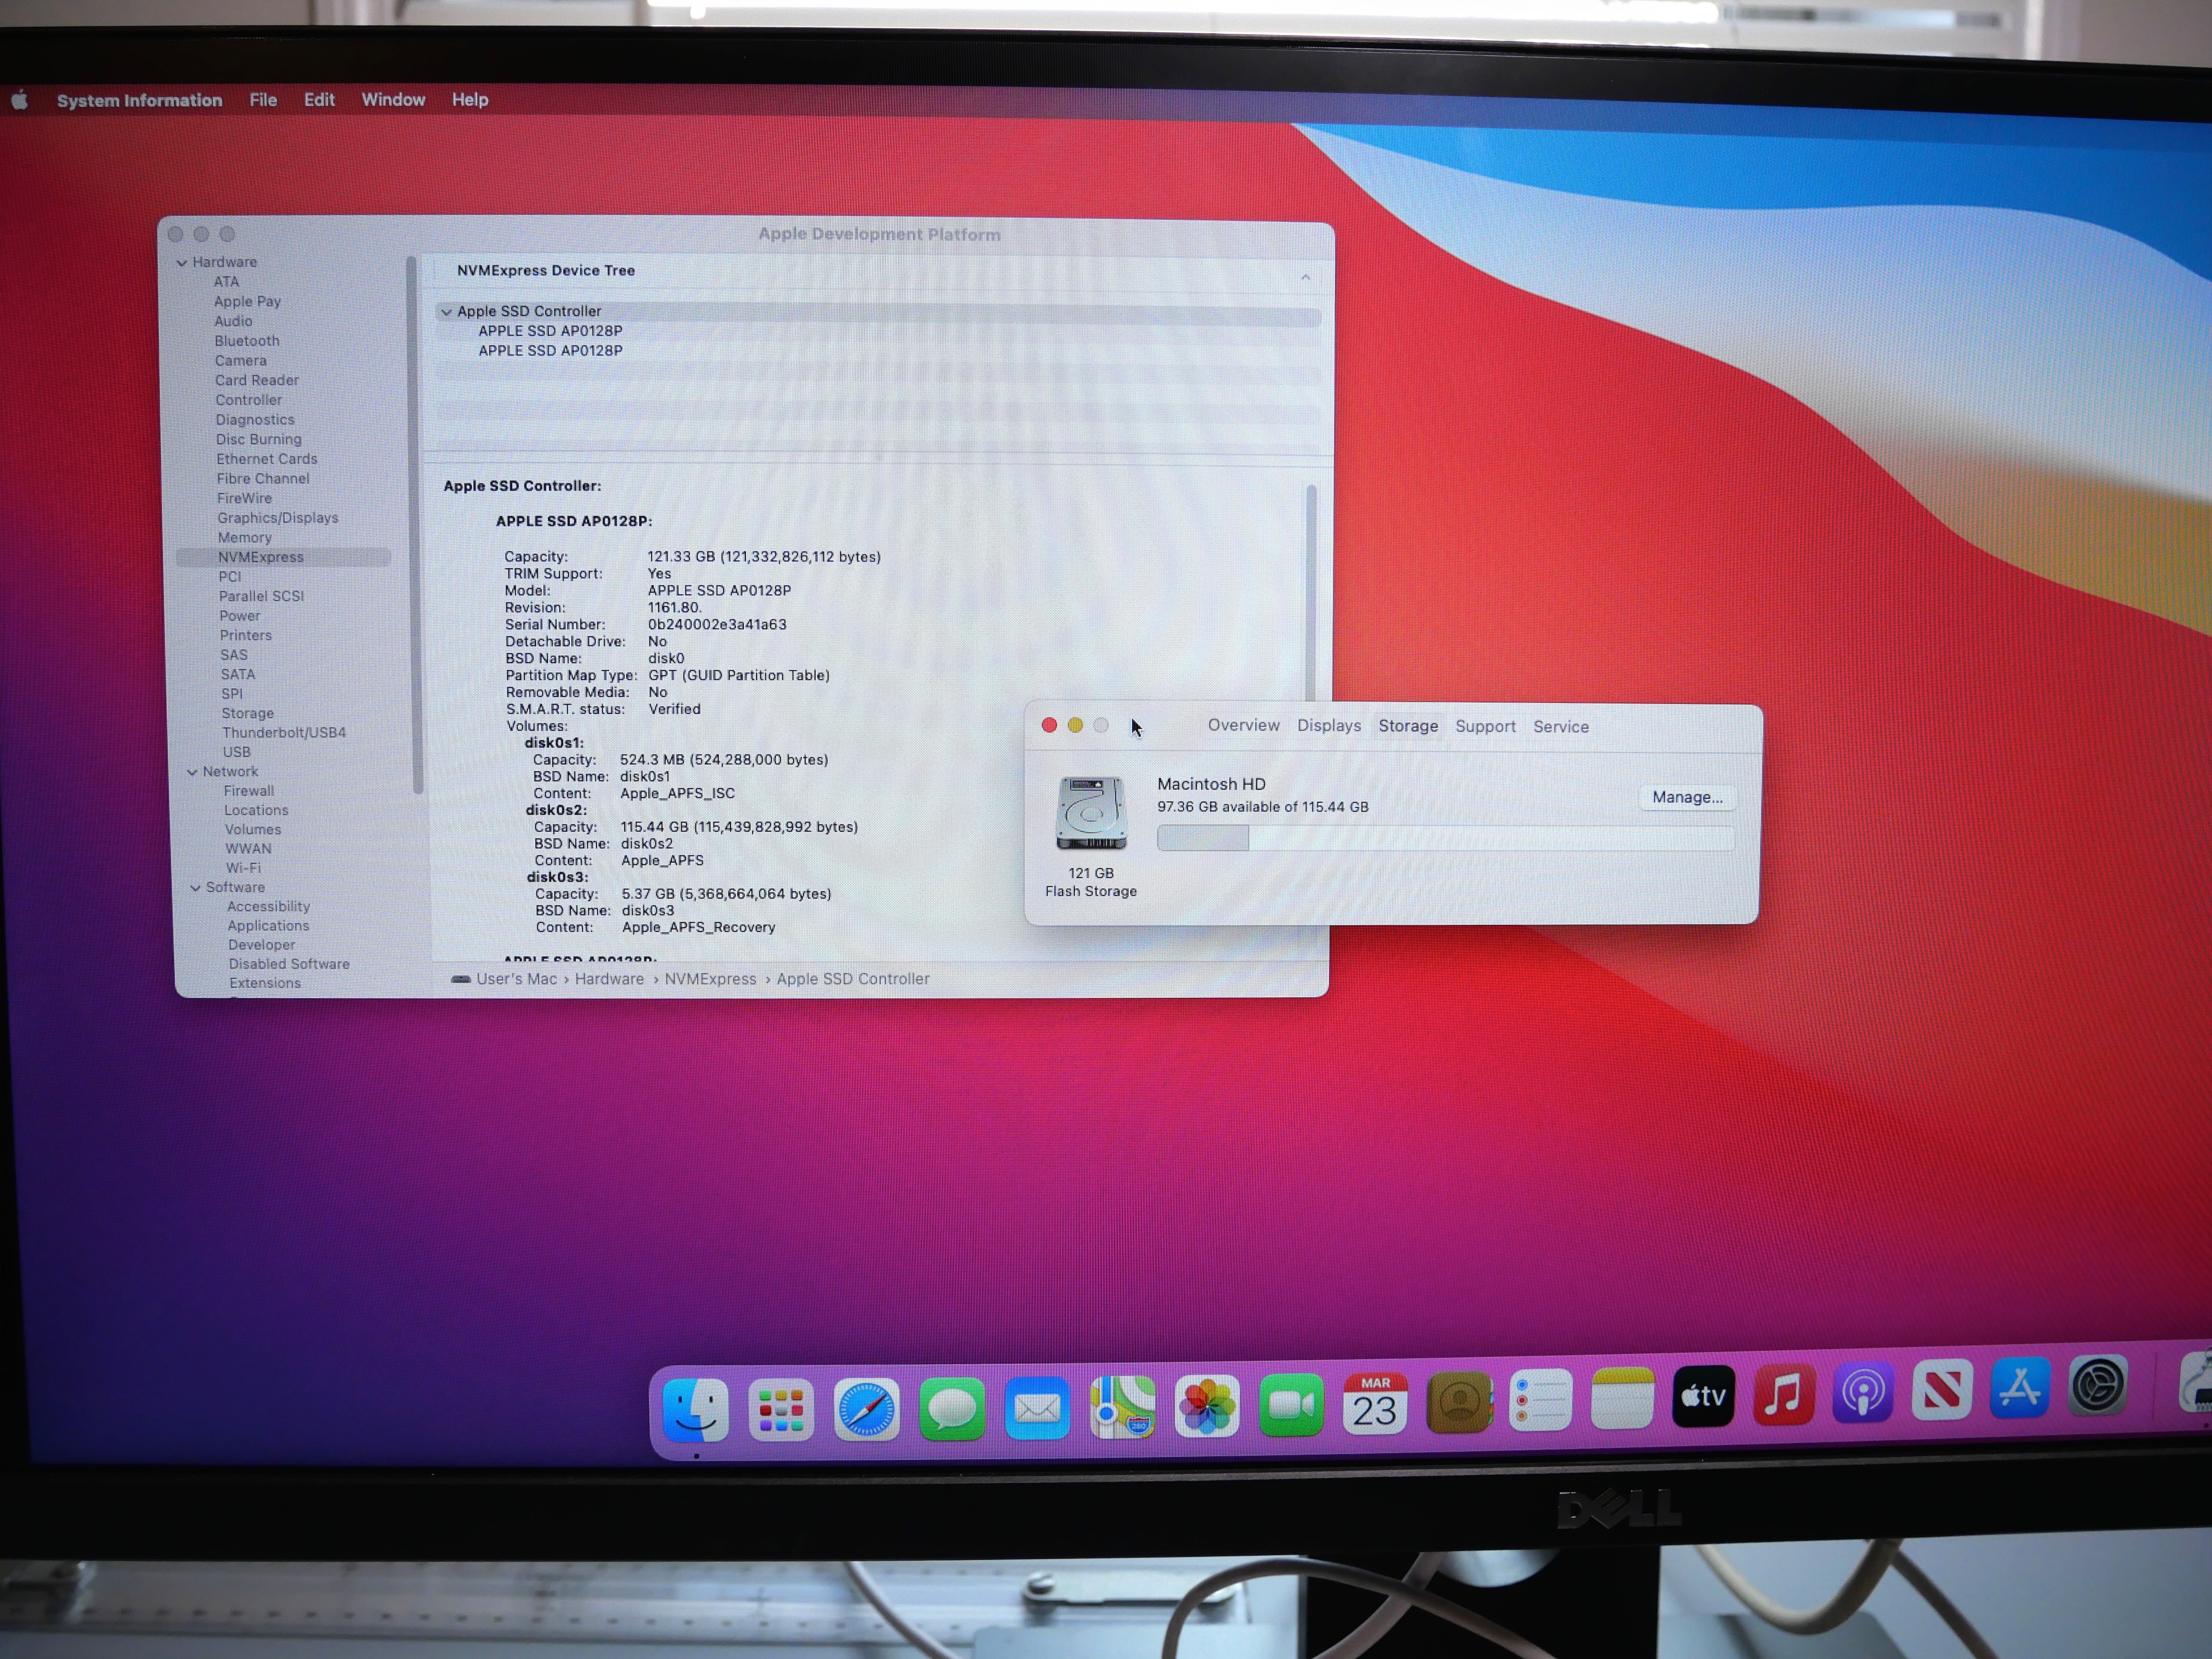The width and height of the screenshot is (2212, 1659).
Task: Open News app in the Dock
Action: point(1942,1389)
